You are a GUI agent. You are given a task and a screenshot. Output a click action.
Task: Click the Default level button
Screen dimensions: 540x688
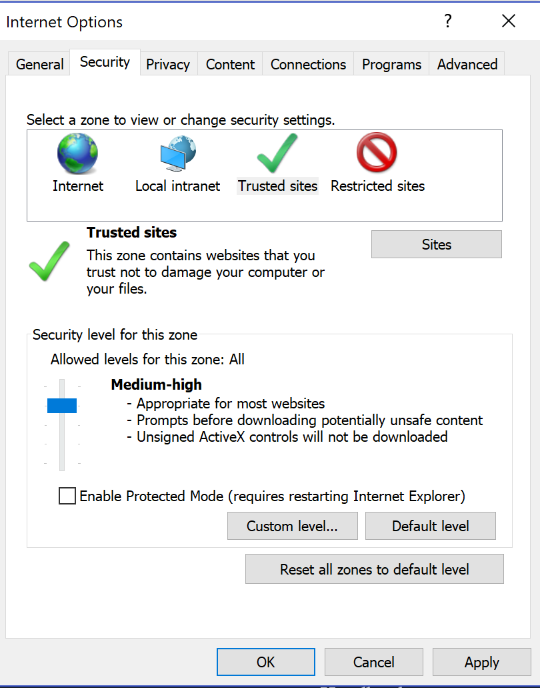431,526
